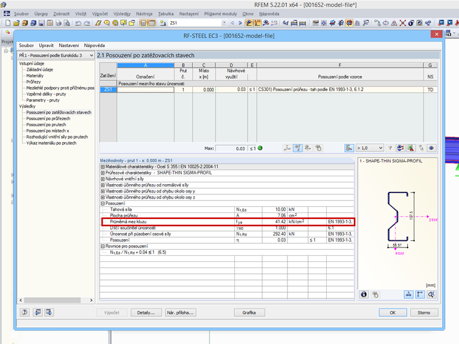Open Výpočet menu in RFEM main window
This screenshot has height=344, width=459.
coord(100,14)
